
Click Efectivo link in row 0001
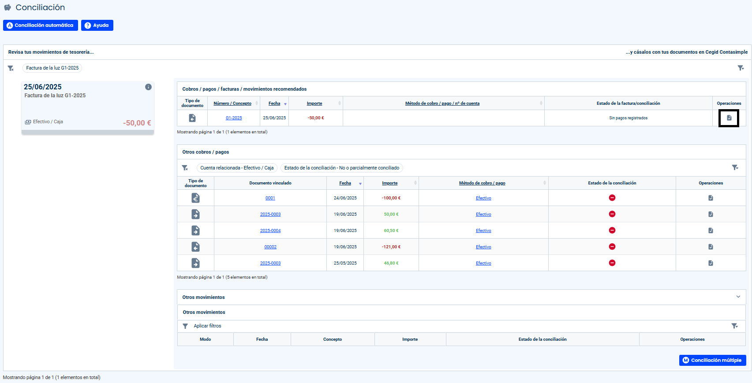coord(483,198)
